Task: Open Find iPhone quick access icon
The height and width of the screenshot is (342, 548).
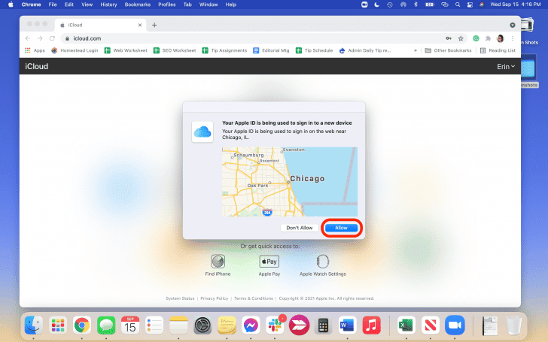Action: (x=218, y=262)
